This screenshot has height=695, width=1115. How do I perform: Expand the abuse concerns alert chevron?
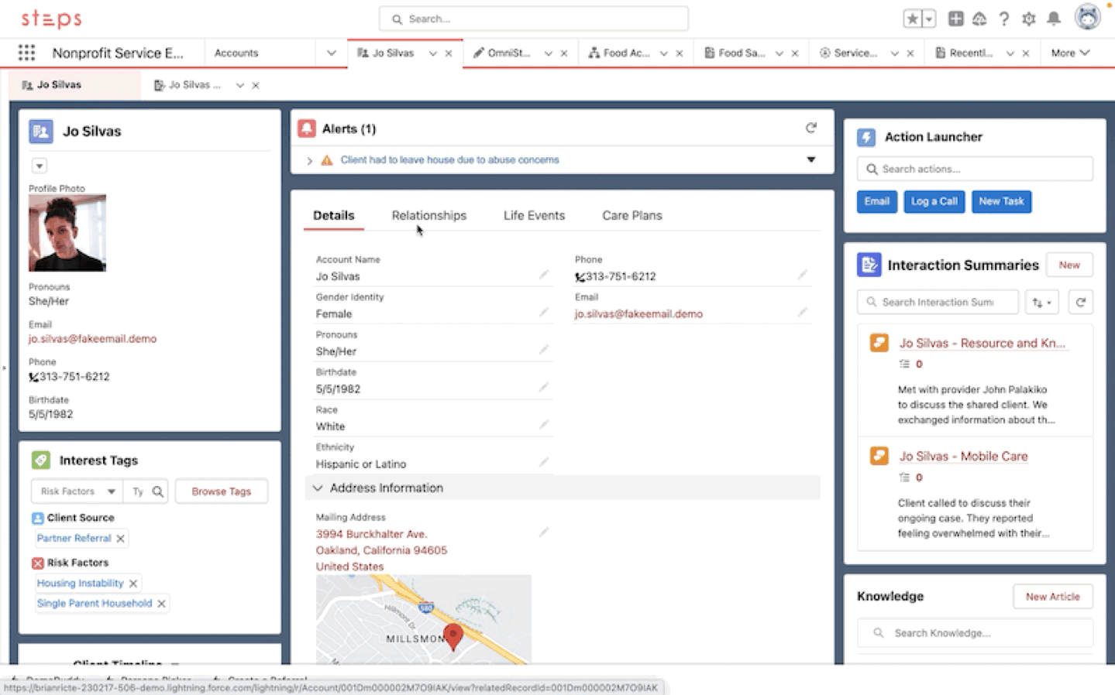coord(309,160)
